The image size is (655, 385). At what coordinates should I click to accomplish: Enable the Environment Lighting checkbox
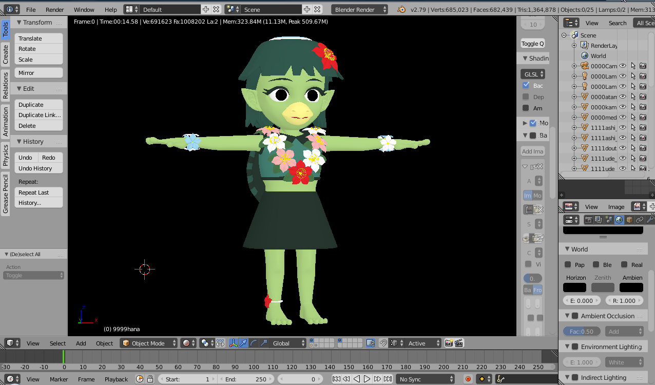pos(575,347)
